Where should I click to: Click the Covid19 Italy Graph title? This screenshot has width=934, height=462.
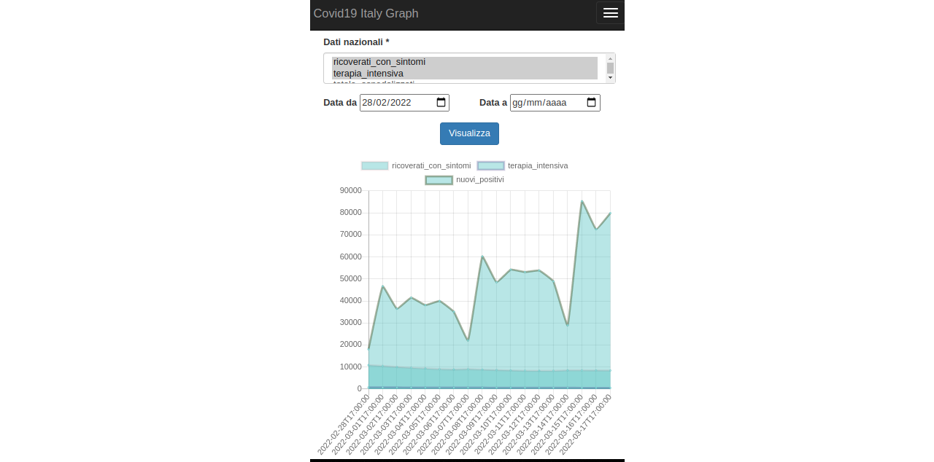tap(366, 13)
